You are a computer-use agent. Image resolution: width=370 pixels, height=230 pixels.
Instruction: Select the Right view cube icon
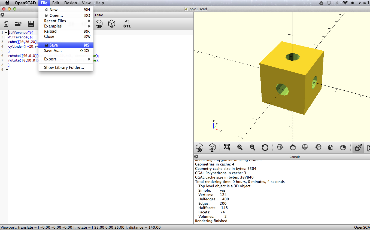(280, 147)
